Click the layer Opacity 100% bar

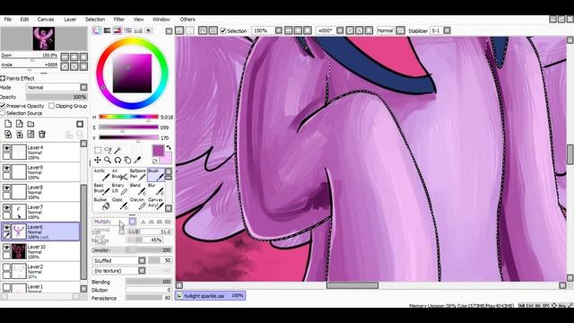[x=57, y=97]
